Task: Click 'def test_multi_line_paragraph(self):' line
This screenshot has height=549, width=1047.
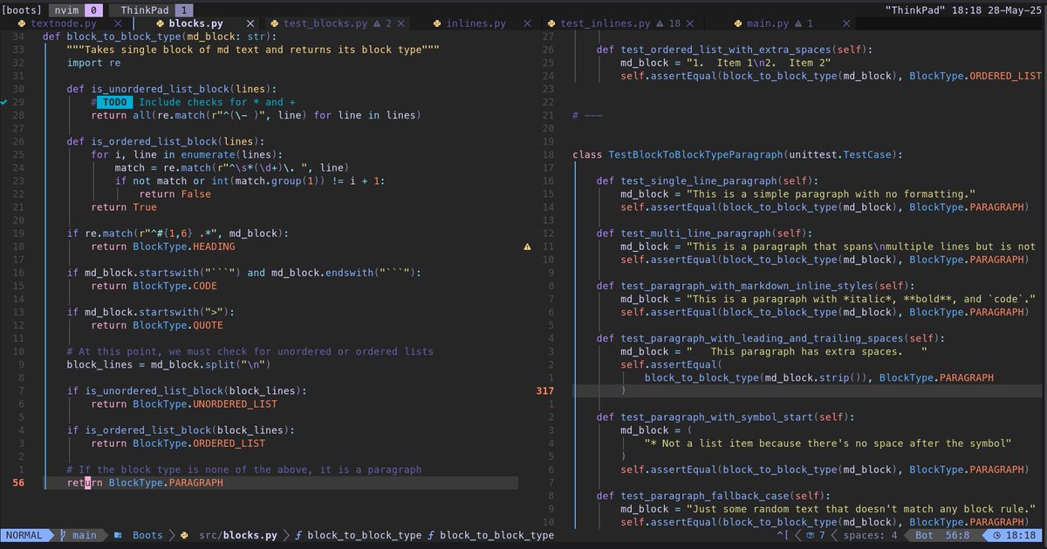Action: click(x=704, y=233)
